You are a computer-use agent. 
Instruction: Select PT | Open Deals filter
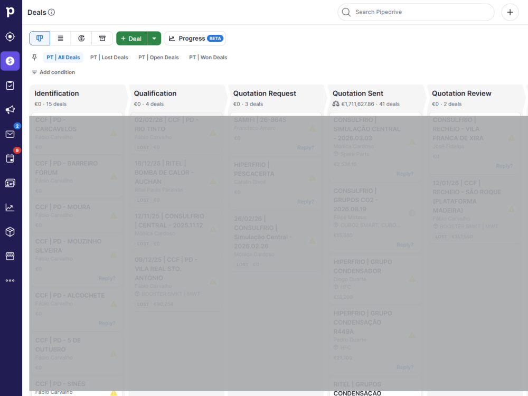(x=158, y=58)
